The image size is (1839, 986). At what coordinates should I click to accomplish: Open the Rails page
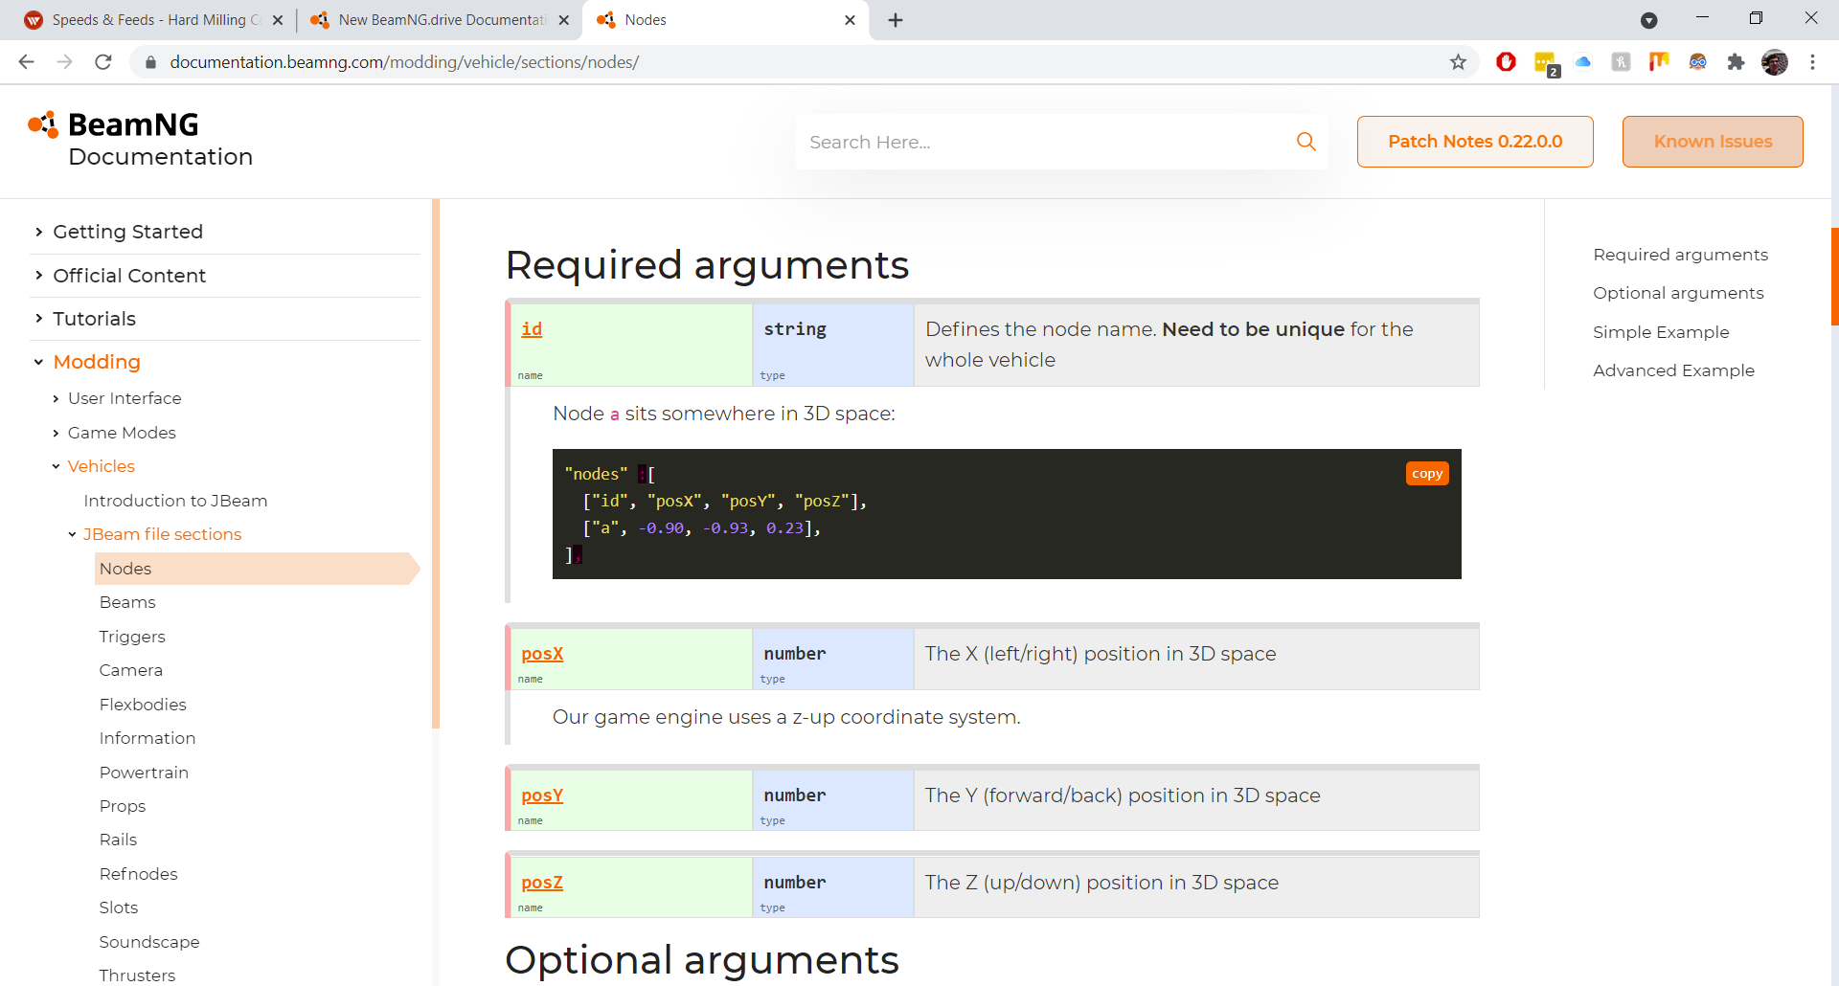pos(118,840)
